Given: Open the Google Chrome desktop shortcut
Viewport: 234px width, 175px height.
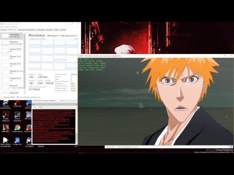Looking at the screenshot, I should click(x=18, y=128).
